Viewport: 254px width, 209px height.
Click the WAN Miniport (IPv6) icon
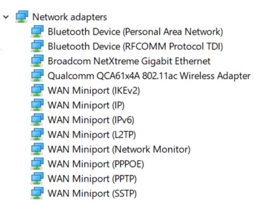pos(37,120)
